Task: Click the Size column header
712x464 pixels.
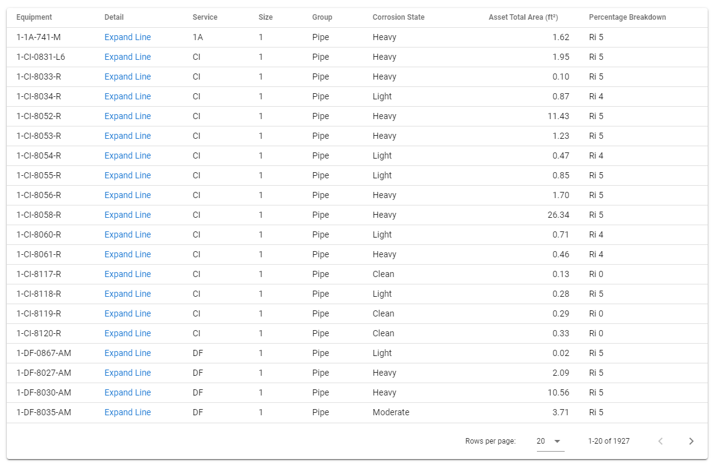Action: [265, 17]
